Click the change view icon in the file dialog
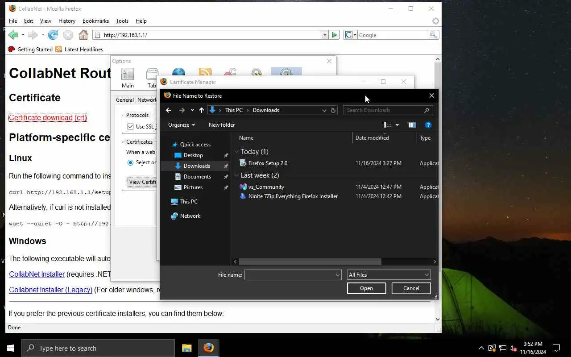 click(x=387, y=125)
